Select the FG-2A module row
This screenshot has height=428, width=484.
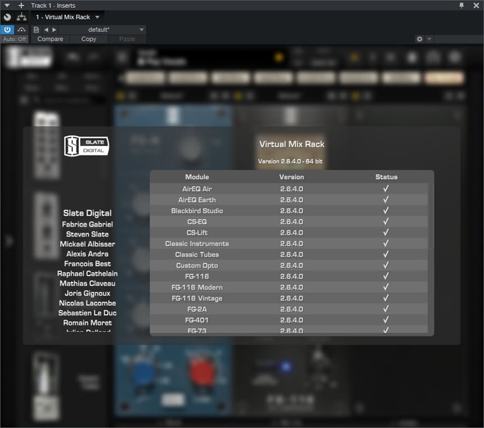coord(289,309)
